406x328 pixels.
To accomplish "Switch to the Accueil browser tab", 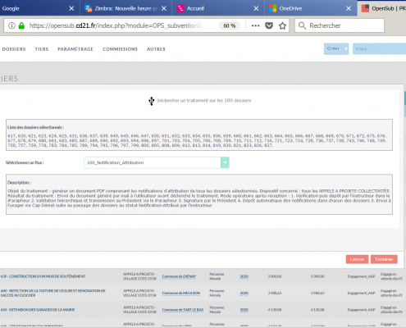I will pyautogui.click(x=195, y=8).
